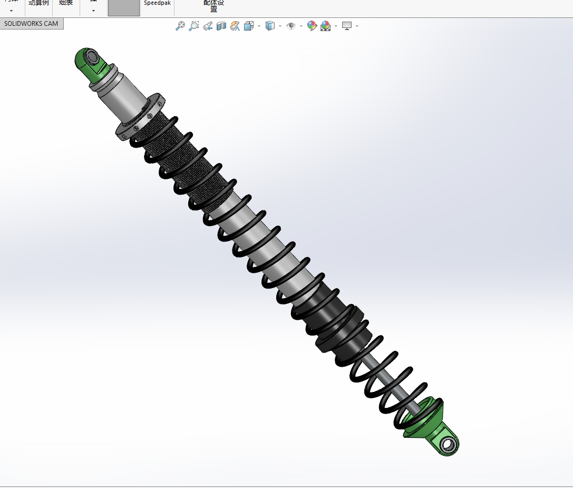The width and height of the screenshot is (573, 488).
Task: Select the black bump stop sleeve
Action: (x=339, y=320)
